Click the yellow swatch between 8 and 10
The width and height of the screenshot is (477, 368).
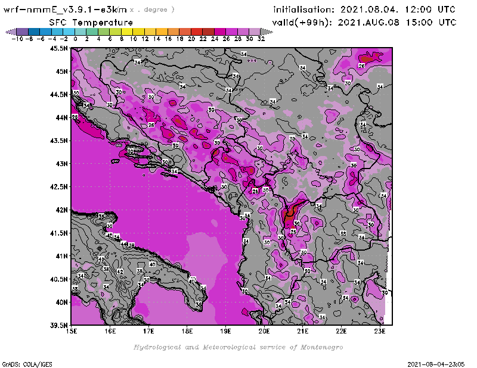pos(127,32)
